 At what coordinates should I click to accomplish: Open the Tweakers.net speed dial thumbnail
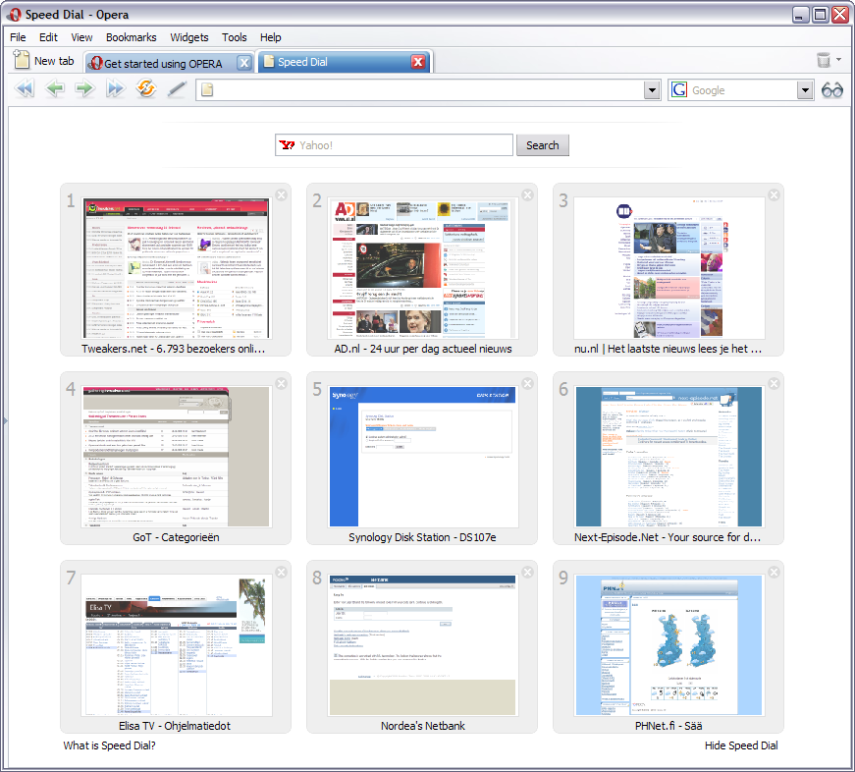[176, 268]
